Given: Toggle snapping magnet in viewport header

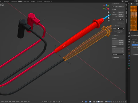Looking at the screenshot, I should point(54,102).
